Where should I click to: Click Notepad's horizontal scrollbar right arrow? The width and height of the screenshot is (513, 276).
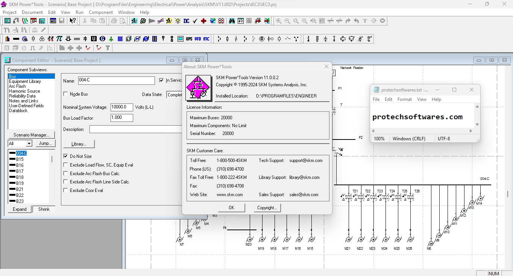(x=471, y=131)
